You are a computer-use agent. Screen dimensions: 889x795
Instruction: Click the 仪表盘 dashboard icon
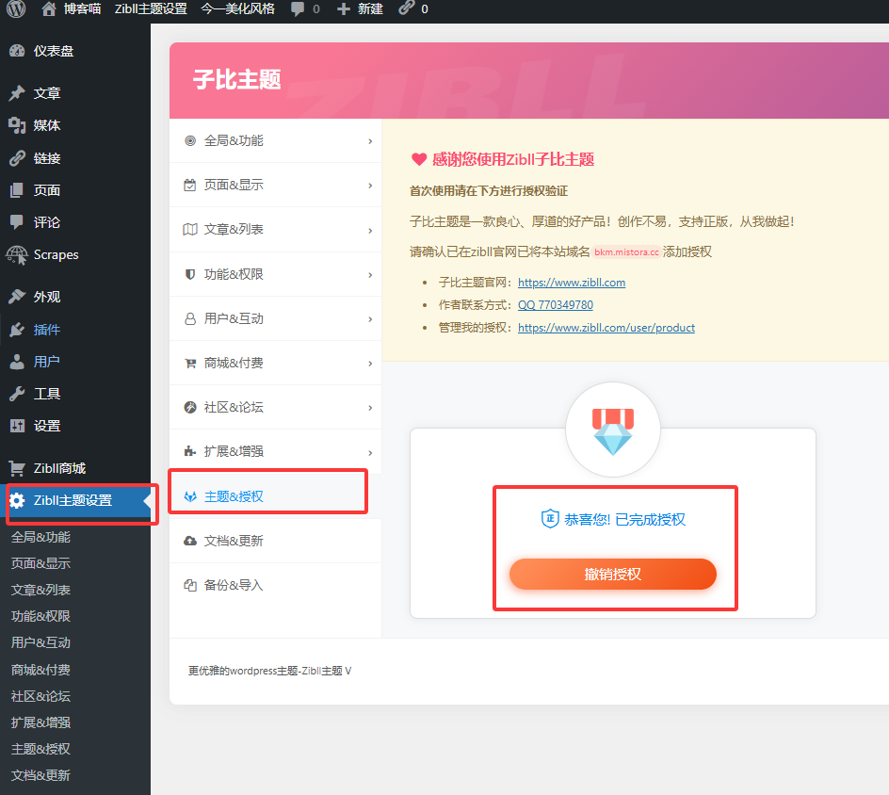(17, 51)
